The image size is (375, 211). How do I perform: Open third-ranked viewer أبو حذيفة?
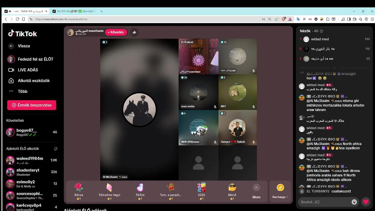[x=334, y=59]
